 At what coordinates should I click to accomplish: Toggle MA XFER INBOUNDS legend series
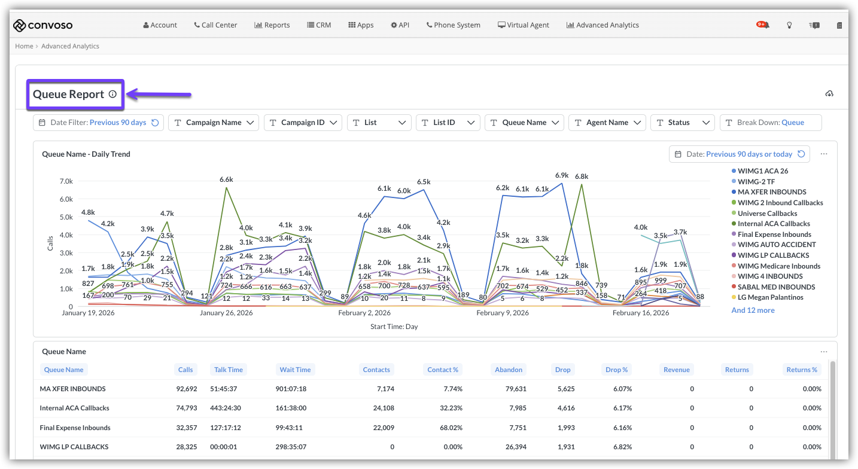click(771, 192)
